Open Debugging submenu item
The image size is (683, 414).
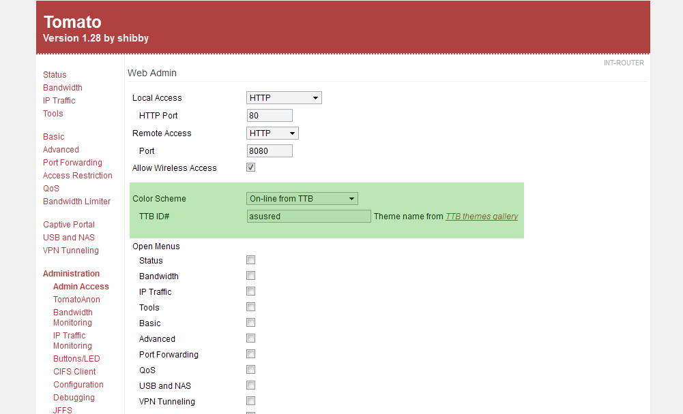pyautogui.click(x=74, y=398)
